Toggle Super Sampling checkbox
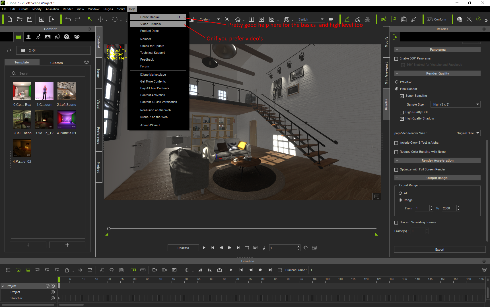The width and height of the screenshot is (490, 307). point(402,96)
